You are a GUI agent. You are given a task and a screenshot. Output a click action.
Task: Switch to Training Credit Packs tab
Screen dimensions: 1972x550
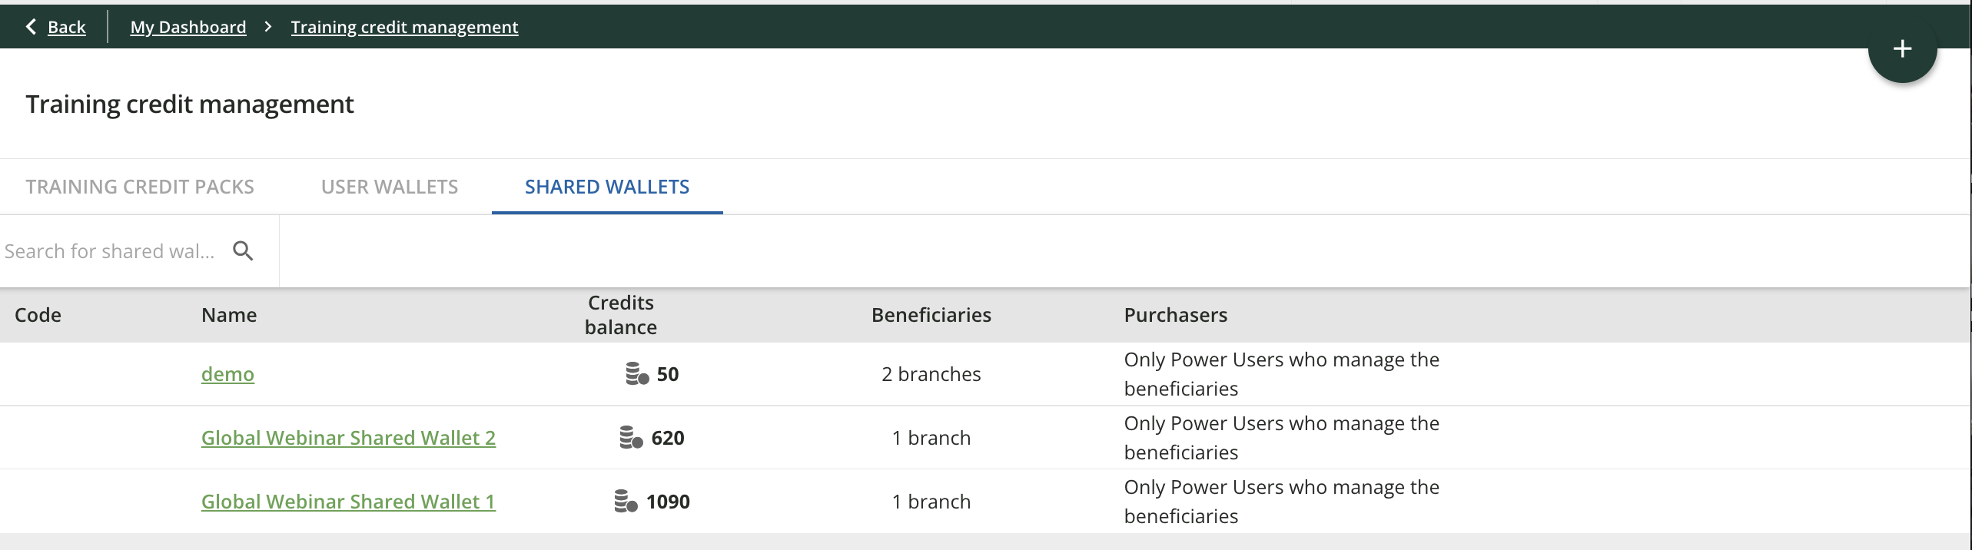click(140, 187)
